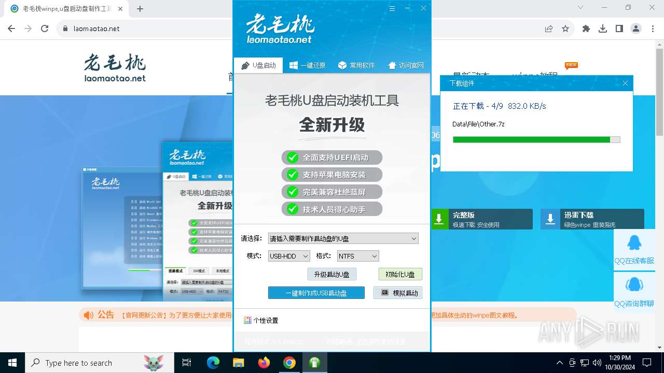This screenshot has height=373, width=664.
Task: Open Chrome extensions puzzle icon
Action: point(586,28)
